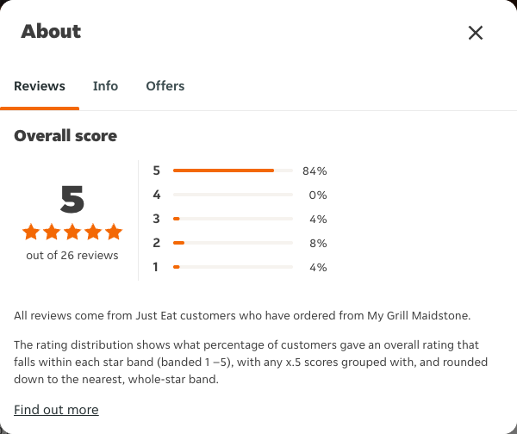
Task: Follow the Find out more link
Action: point(56,410)
